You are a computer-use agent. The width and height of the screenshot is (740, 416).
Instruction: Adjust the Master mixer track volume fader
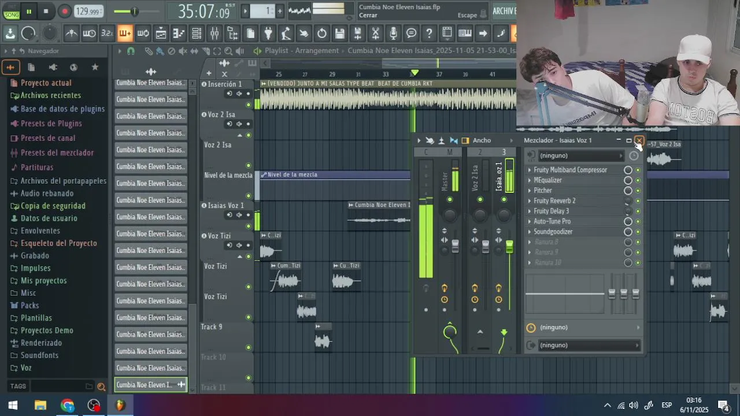(x=455, y=246)
